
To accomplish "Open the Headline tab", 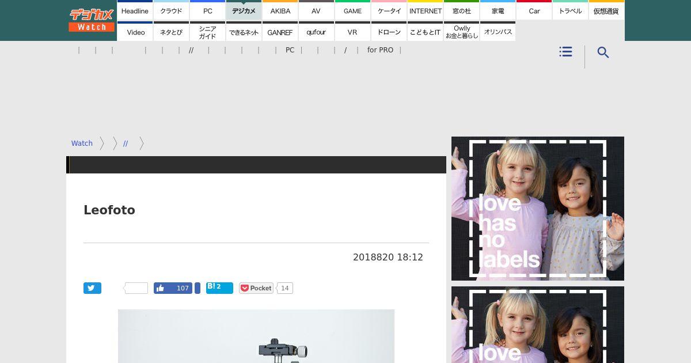I will coord(135,10).
